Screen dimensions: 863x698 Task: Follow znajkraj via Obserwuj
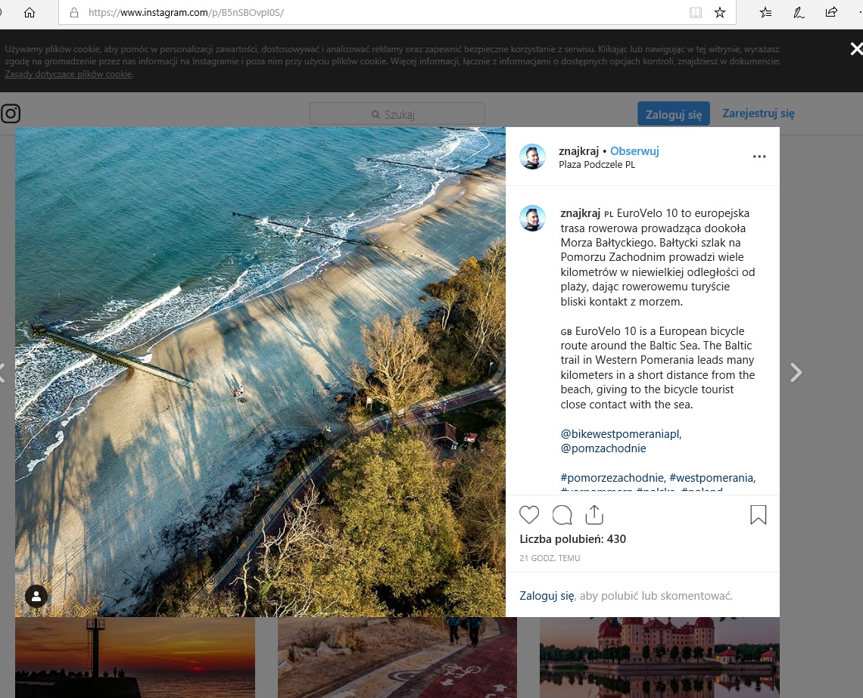634,150
